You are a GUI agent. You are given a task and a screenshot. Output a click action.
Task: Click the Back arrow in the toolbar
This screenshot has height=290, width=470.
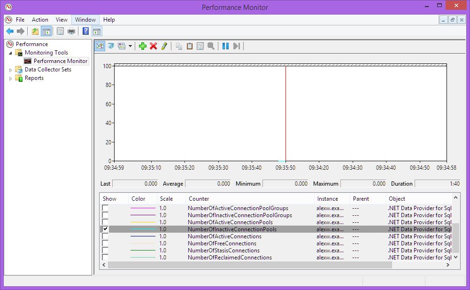click(x=10, y=31)
